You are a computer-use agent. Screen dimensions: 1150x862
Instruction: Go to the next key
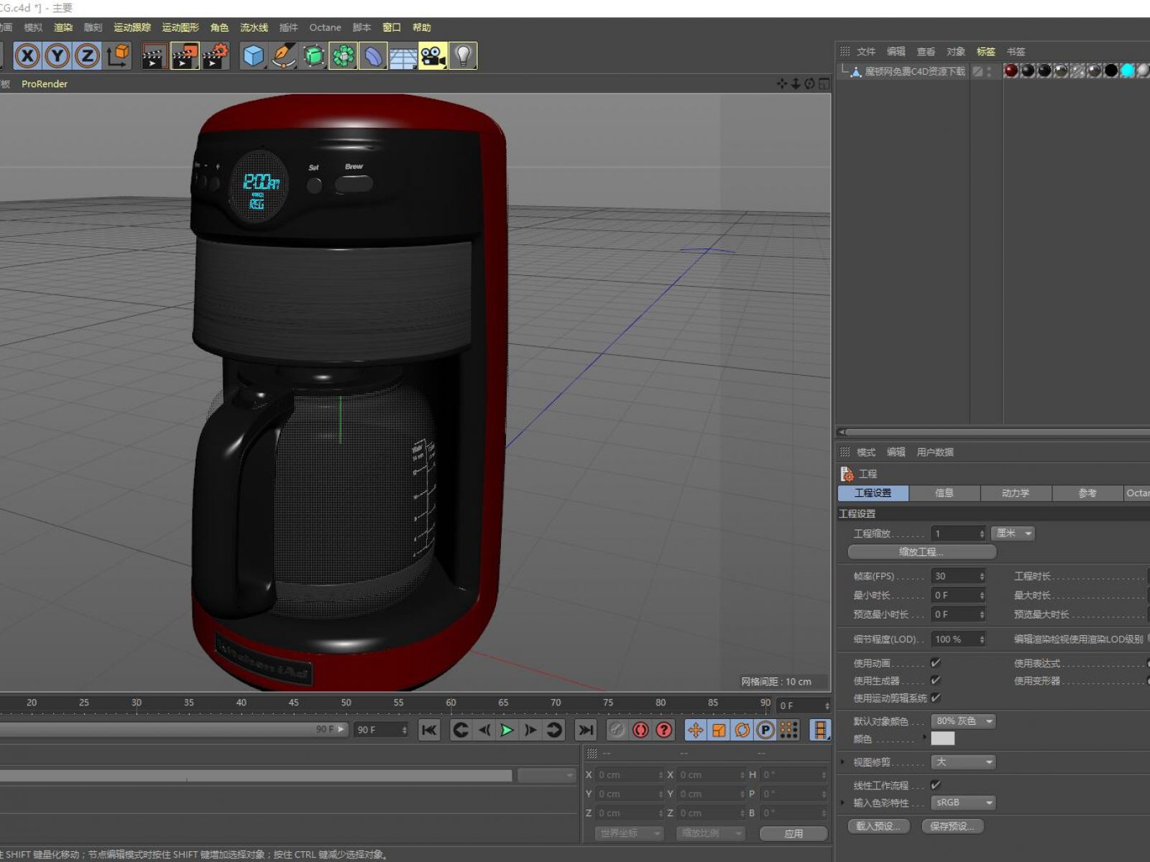click(x=554, y=730)
